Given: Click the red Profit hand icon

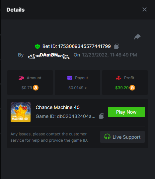Looking at the screenshot, I should (118, 78).
